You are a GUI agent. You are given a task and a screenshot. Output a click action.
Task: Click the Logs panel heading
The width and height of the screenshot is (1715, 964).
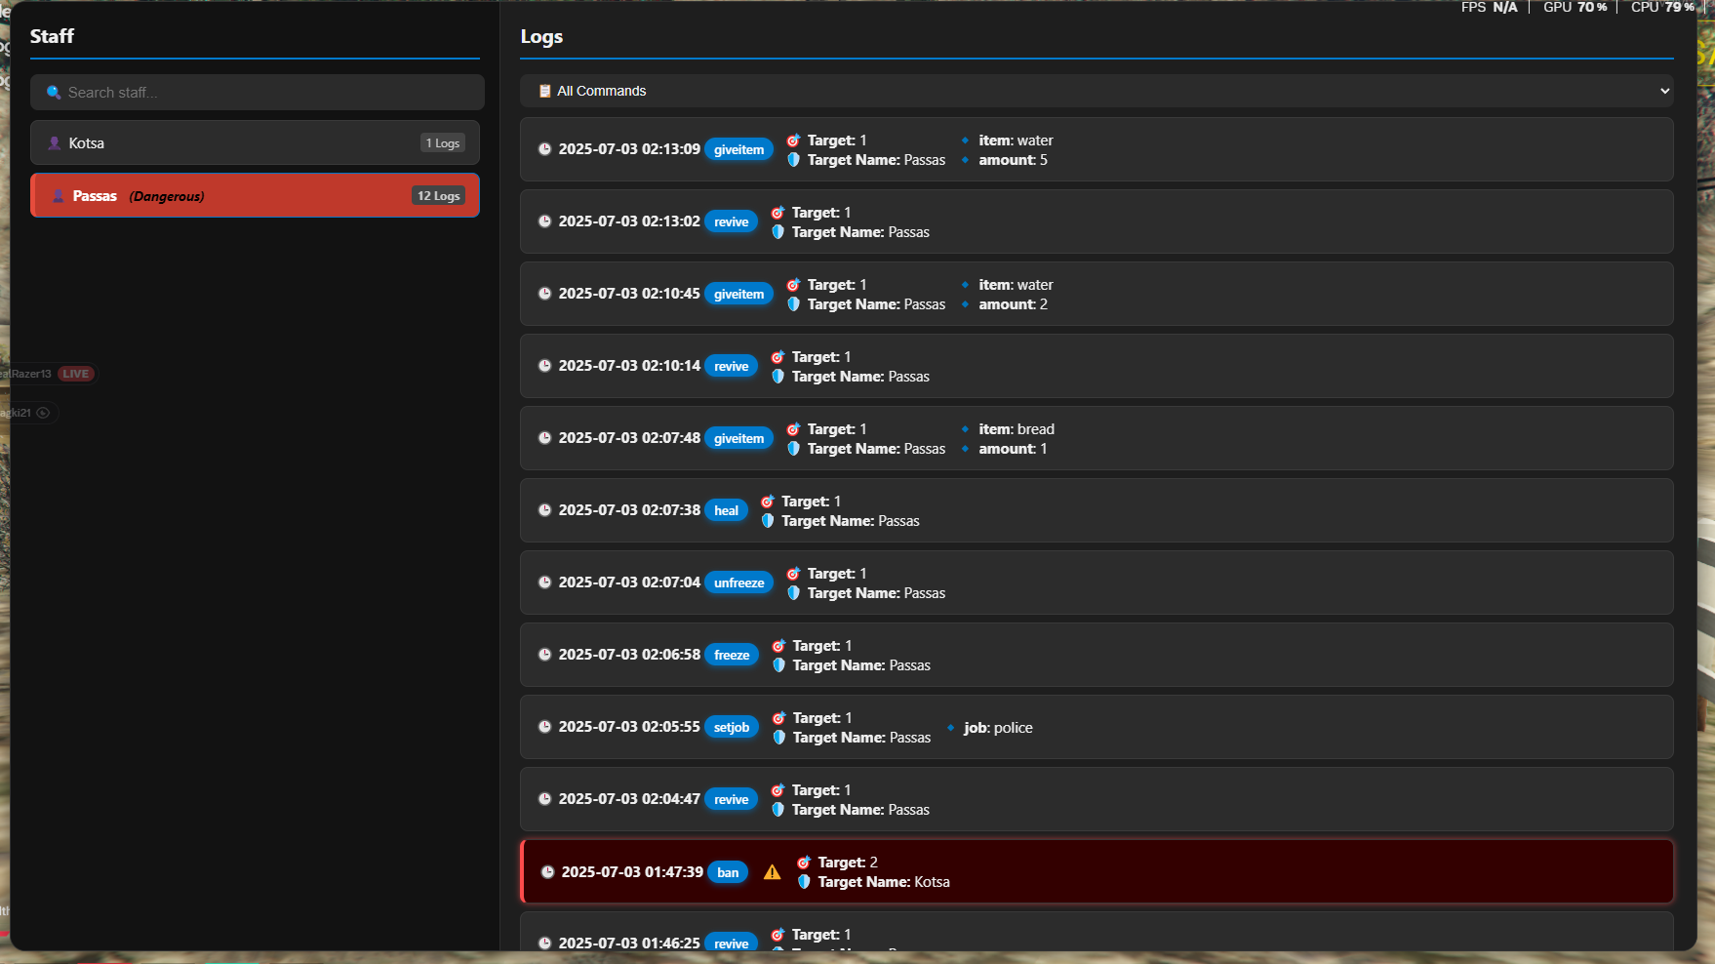point(541,37)
